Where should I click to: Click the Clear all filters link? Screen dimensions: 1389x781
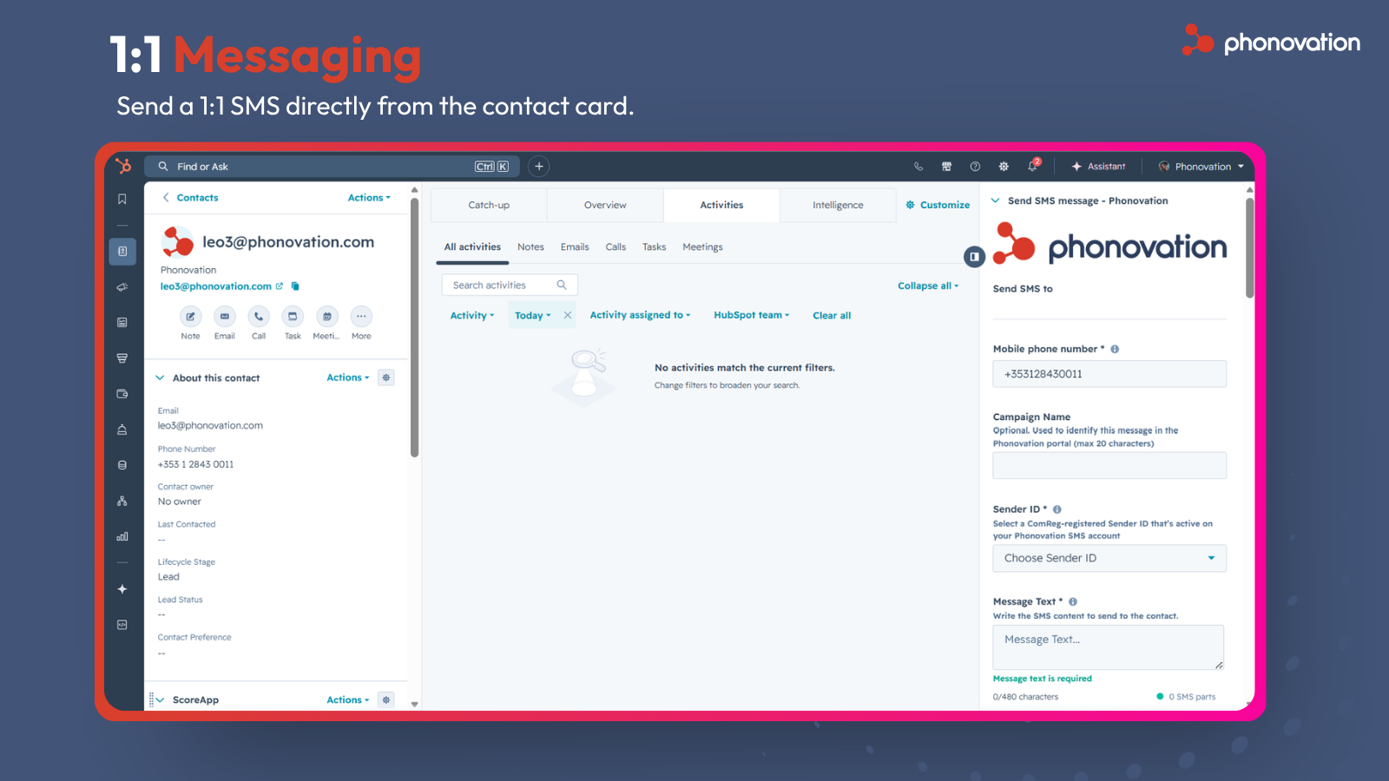pyautogui.click(x=832, y=316)
